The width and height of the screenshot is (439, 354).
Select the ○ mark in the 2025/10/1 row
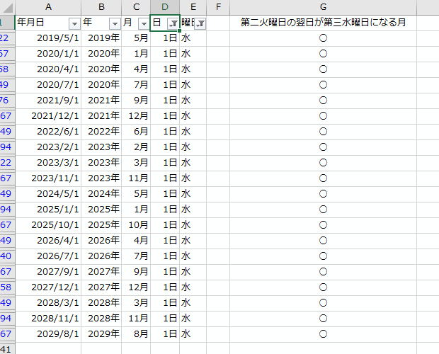pos(323,225)
